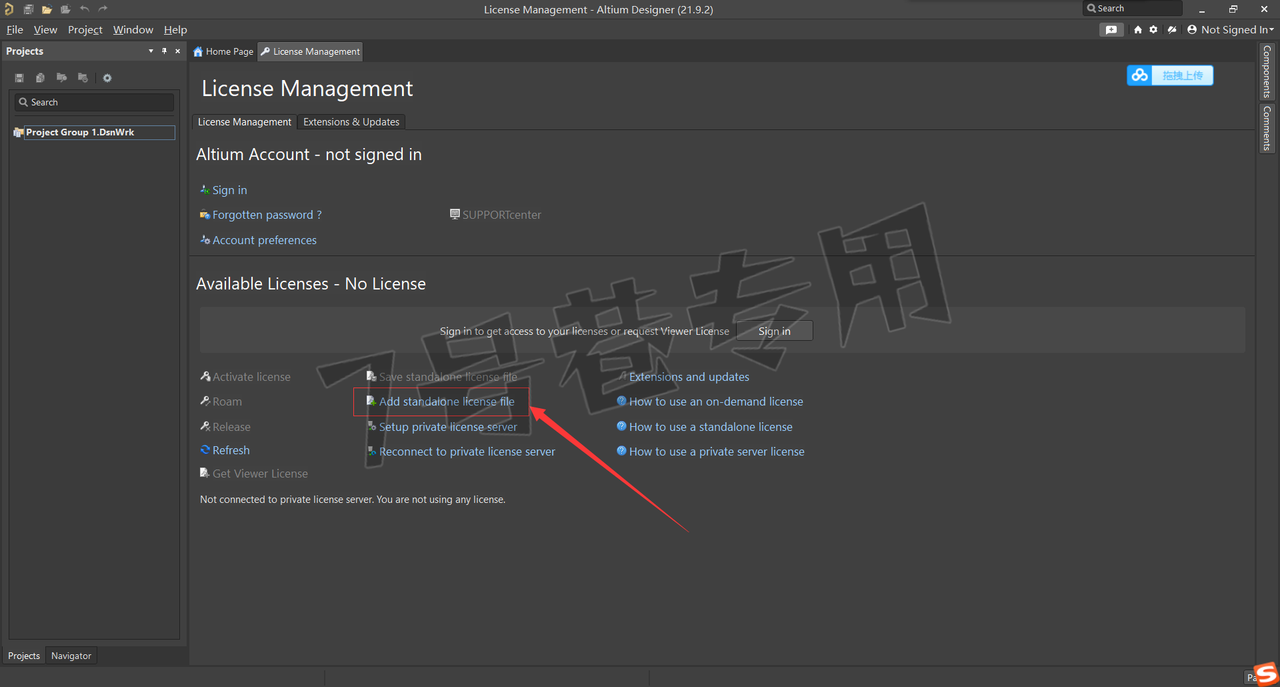1280x687 pixels.
Task: Click Save standalone license file
Action: coord(448,377)
